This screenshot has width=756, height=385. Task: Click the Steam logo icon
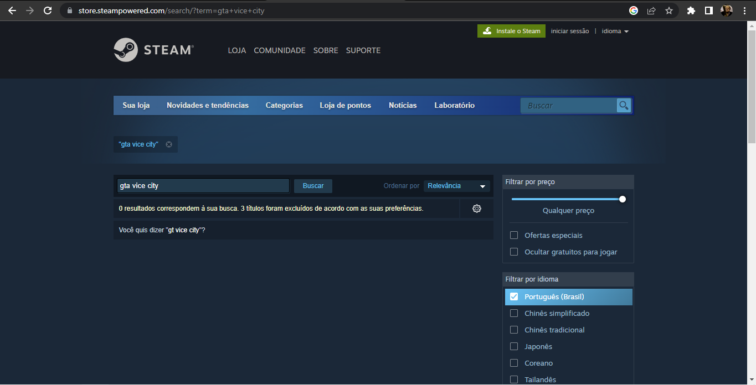pos(126,50)
